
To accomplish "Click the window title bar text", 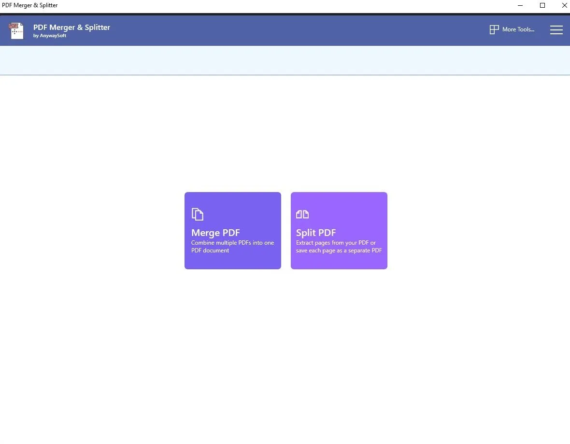I will point(30,5).
